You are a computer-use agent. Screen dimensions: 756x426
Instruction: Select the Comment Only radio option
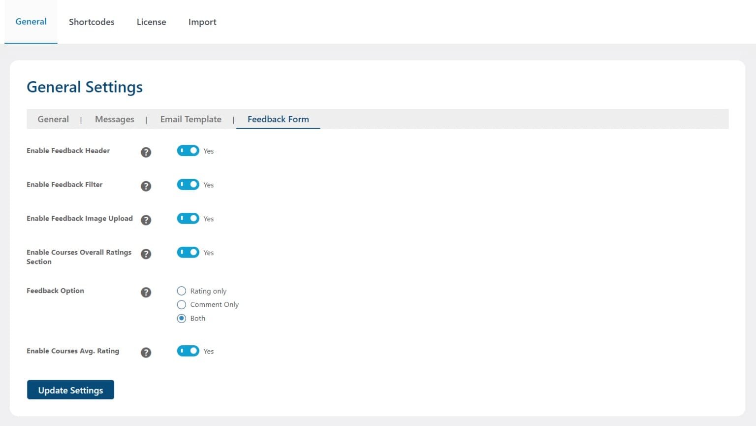[x=182, y=305]
